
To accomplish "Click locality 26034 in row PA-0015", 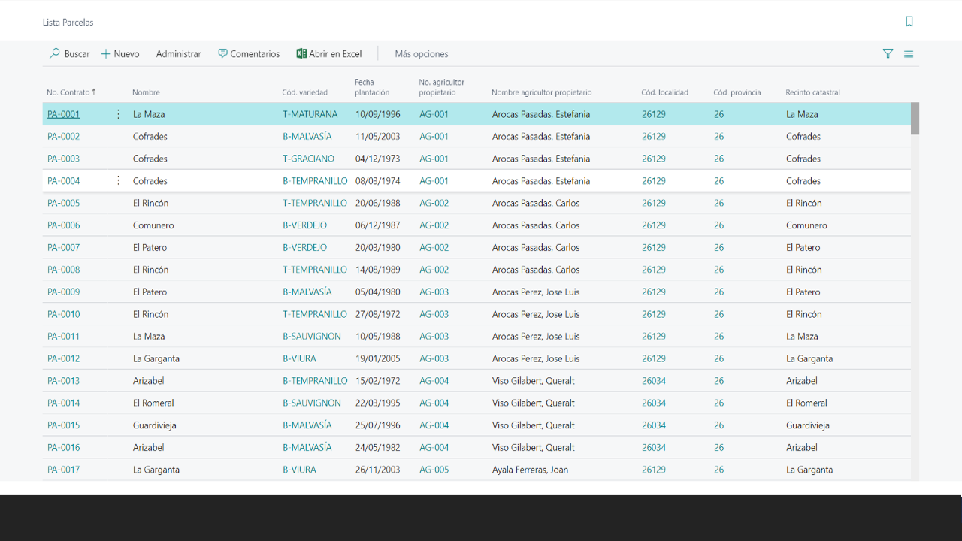I will coord(654,425).
